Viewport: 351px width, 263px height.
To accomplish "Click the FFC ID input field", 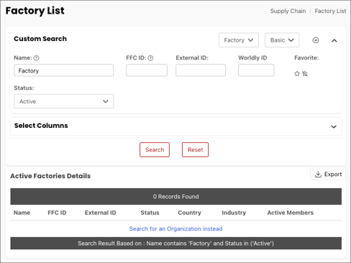I will (147, 70).
